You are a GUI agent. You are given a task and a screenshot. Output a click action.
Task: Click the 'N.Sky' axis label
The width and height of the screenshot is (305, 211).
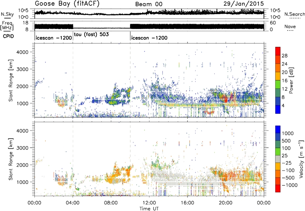[7, 14]
